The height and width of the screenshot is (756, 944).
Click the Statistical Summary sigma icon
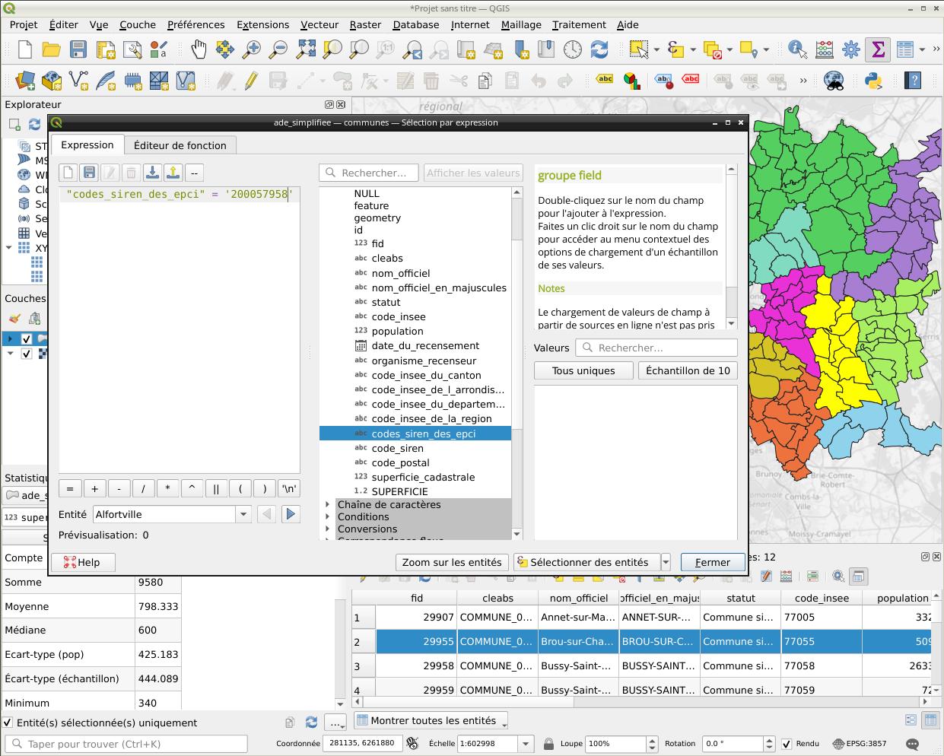878,50
